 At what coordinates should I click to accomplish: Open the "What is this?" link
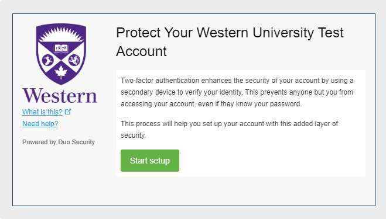pyautogui.click(x=42, y=112)
